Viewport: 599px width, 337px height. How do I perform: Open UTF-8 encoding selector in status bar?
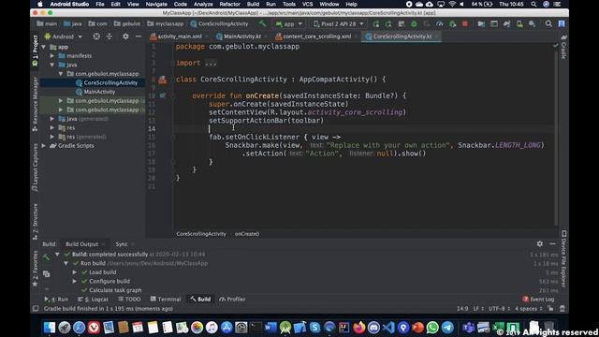pos(499,308)
